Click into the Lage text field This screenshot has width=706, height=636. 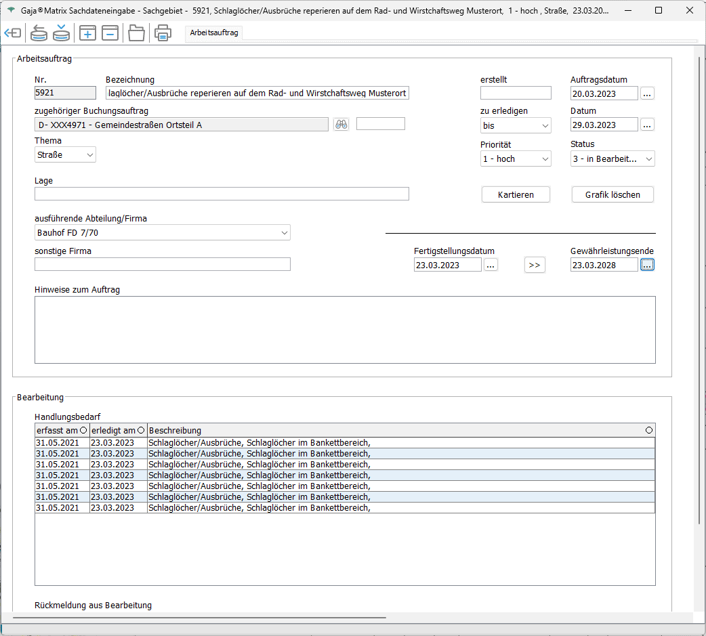tap(222, 194)
